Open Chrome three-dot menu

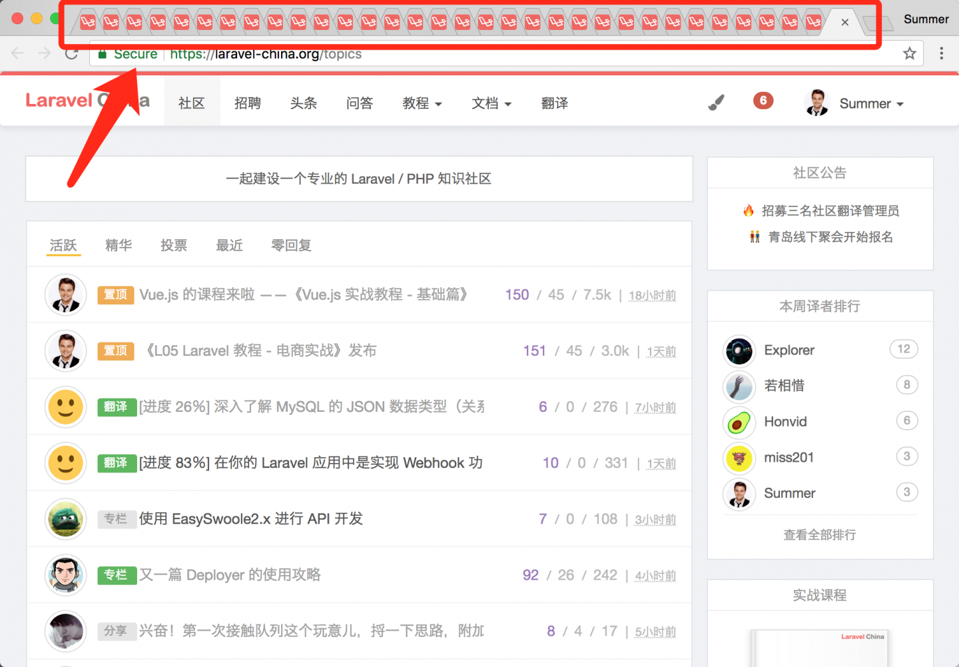pyautogui.click(x=941, y=53)
